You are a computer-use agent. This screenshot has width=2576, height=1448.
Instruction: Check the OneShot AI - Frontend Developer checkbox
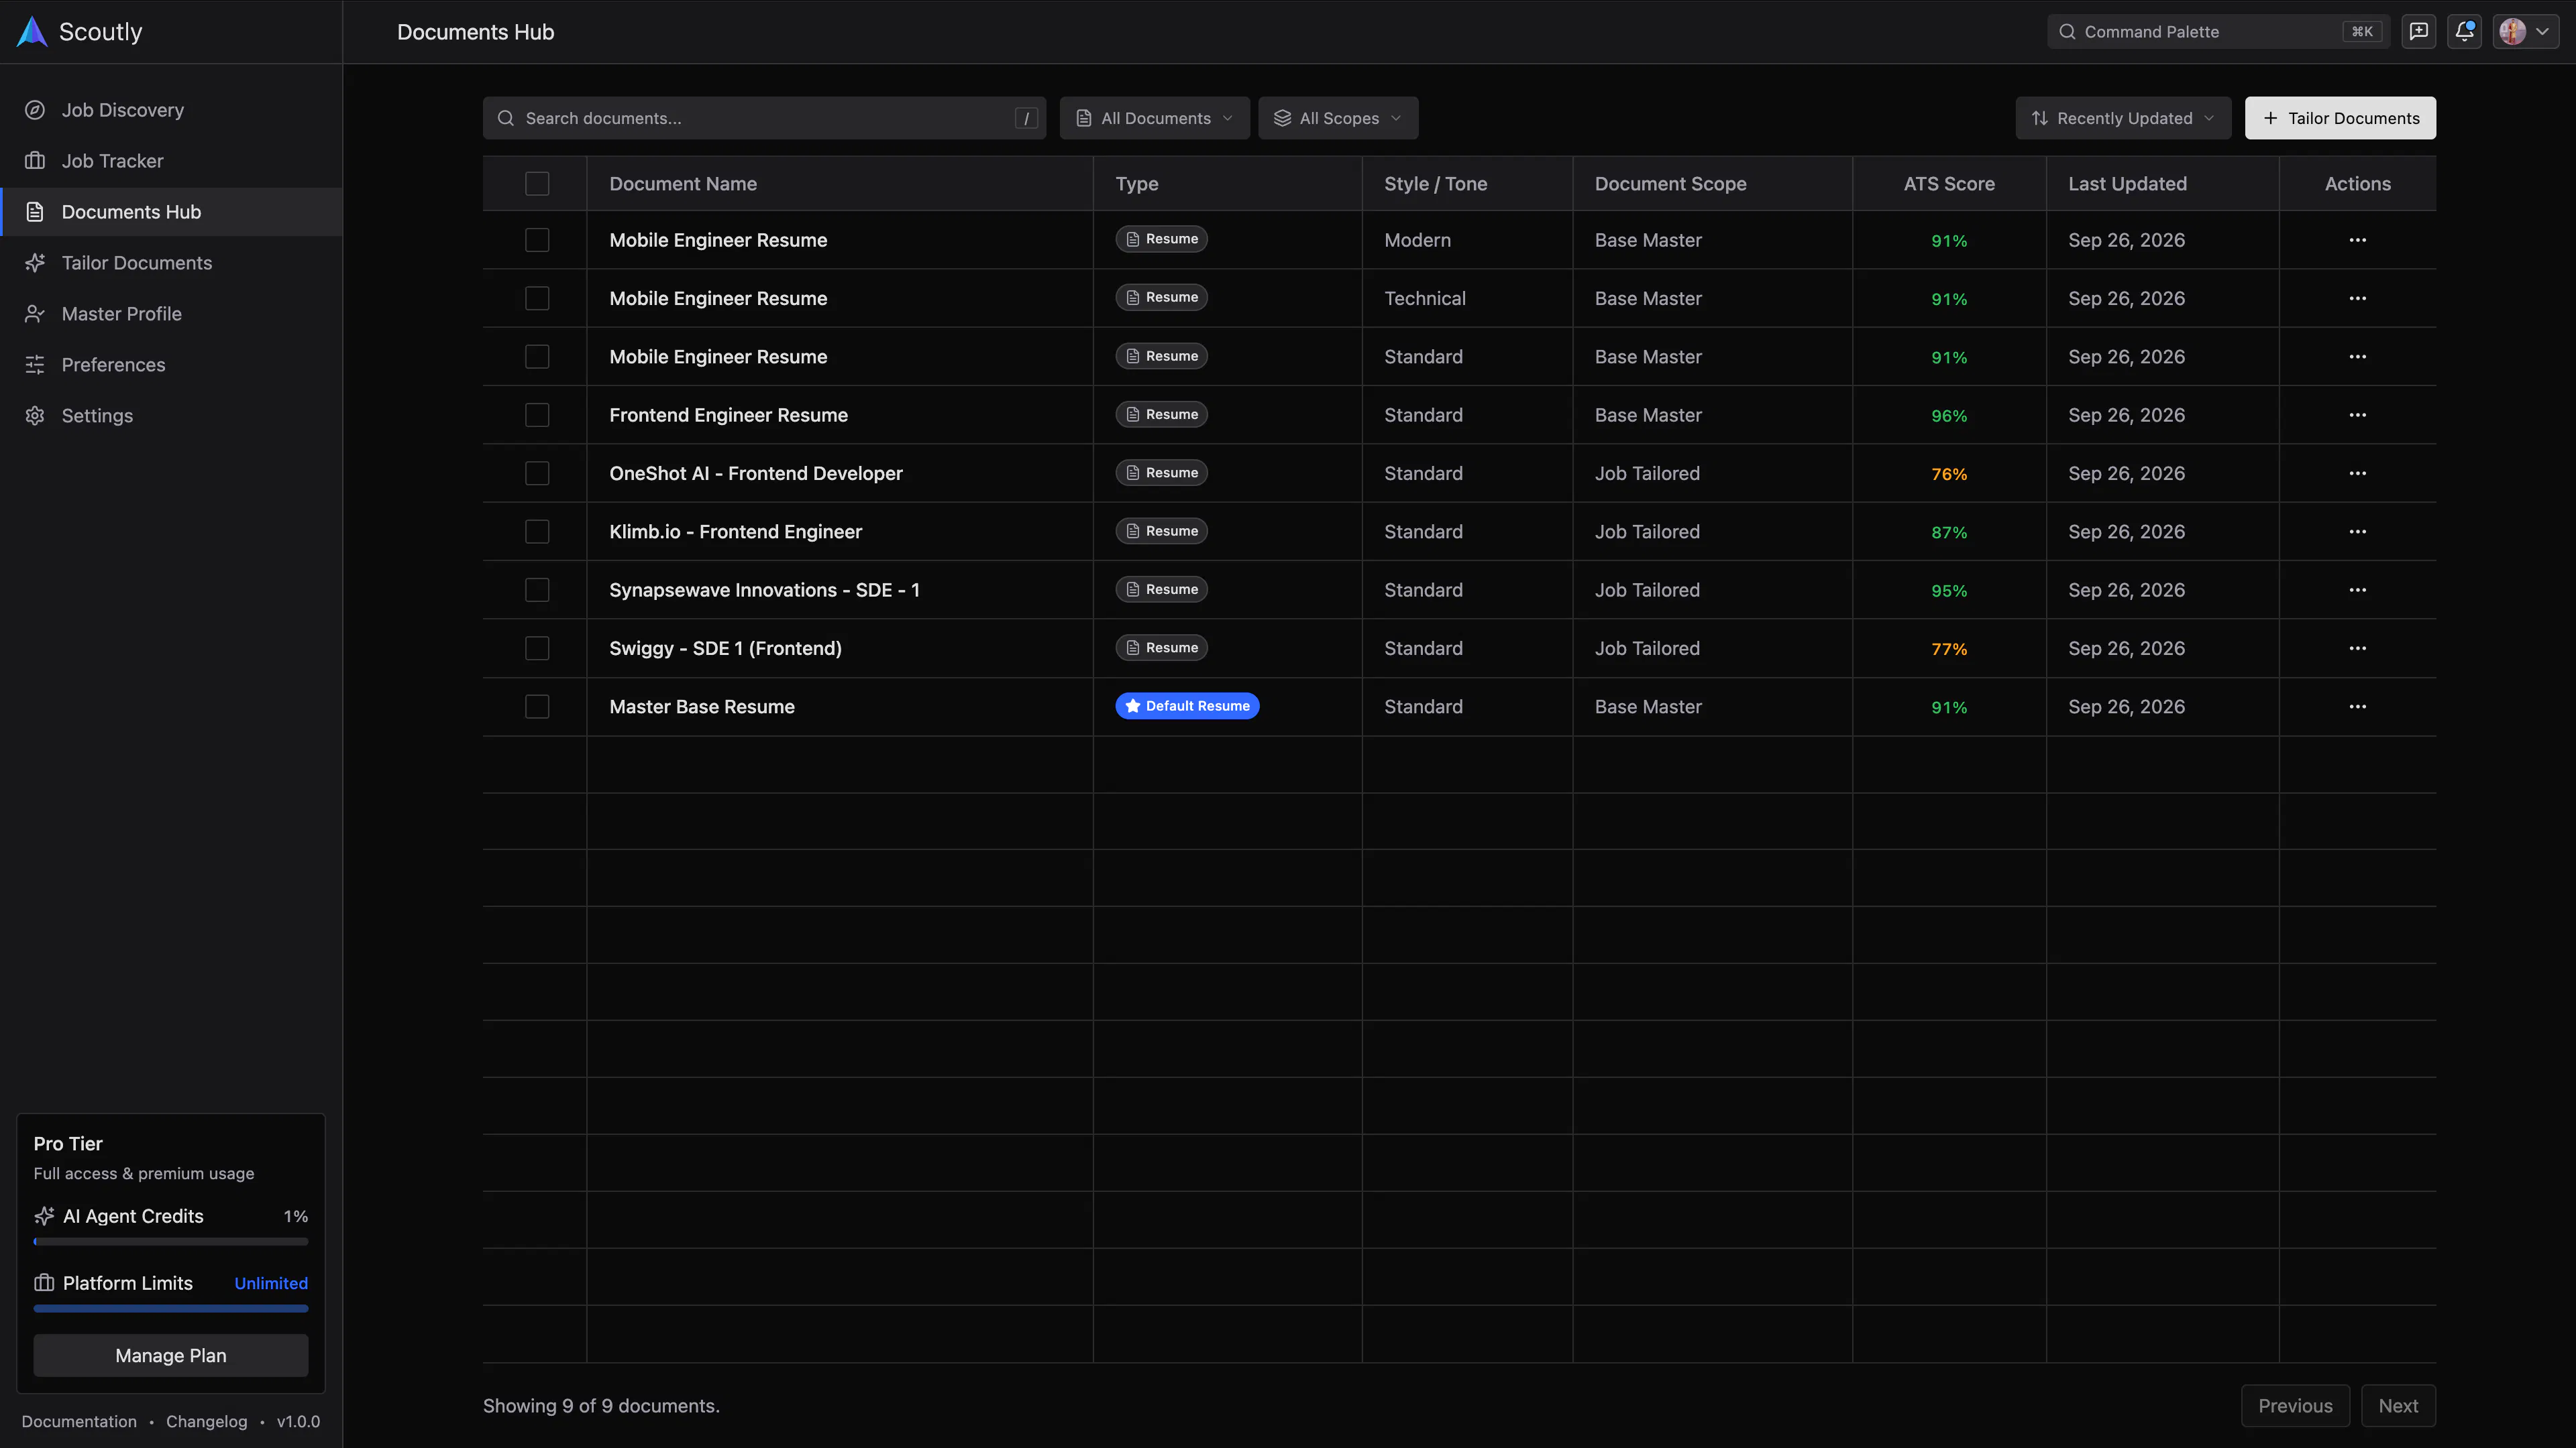[537, 473]
